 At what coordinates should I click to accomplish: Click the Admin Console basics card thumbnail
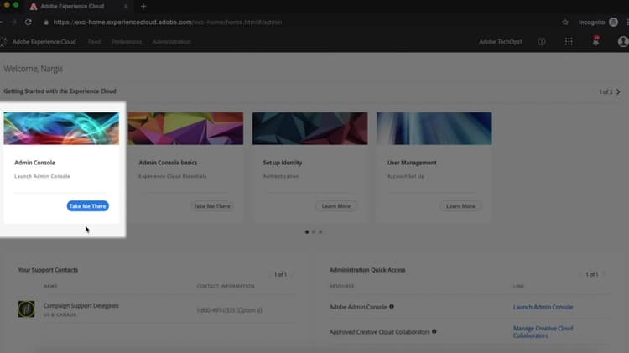click(185, 128)
